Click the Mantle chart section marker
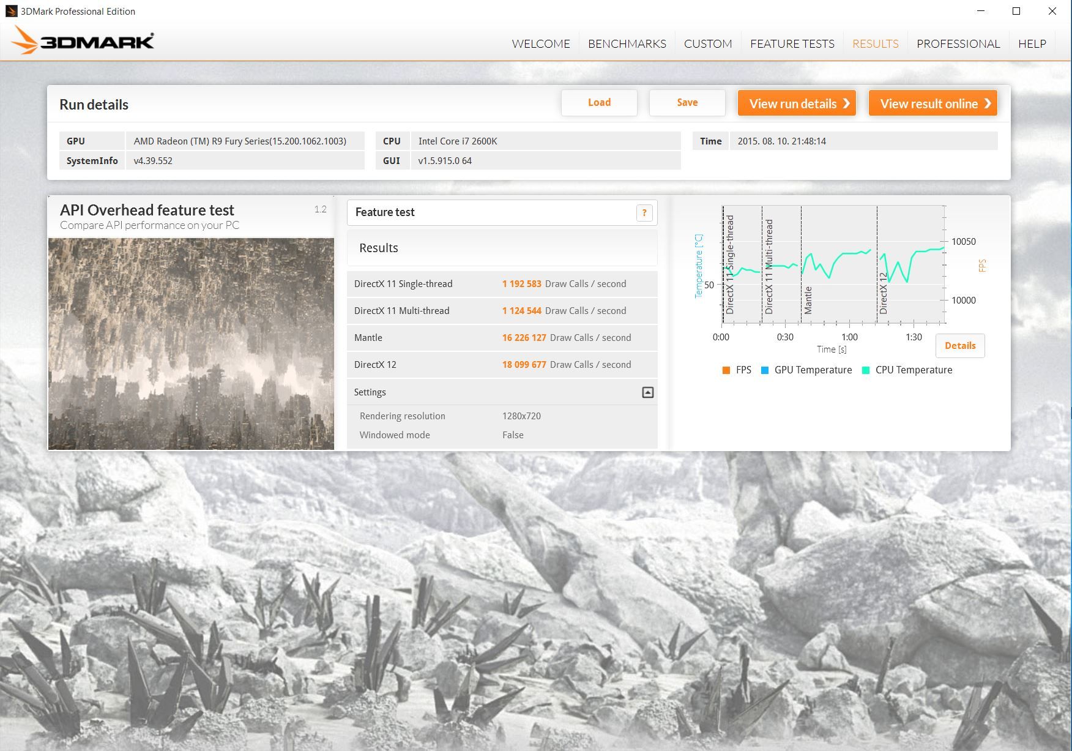Screen dimensions: 1072x751 pyautogui.click(x=808, y=300)
